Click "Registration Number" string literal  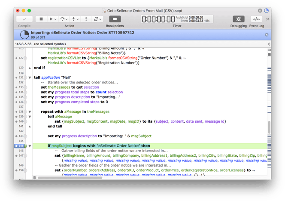pos(117,63)
